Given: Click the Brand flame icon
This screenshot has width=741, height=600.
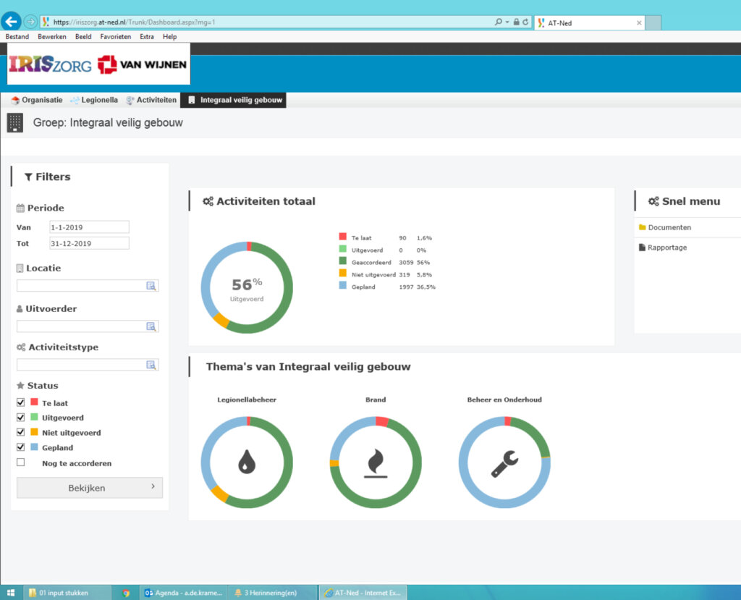Looking at the screenshot, I should pyautogui.click(x=376, y=462).
